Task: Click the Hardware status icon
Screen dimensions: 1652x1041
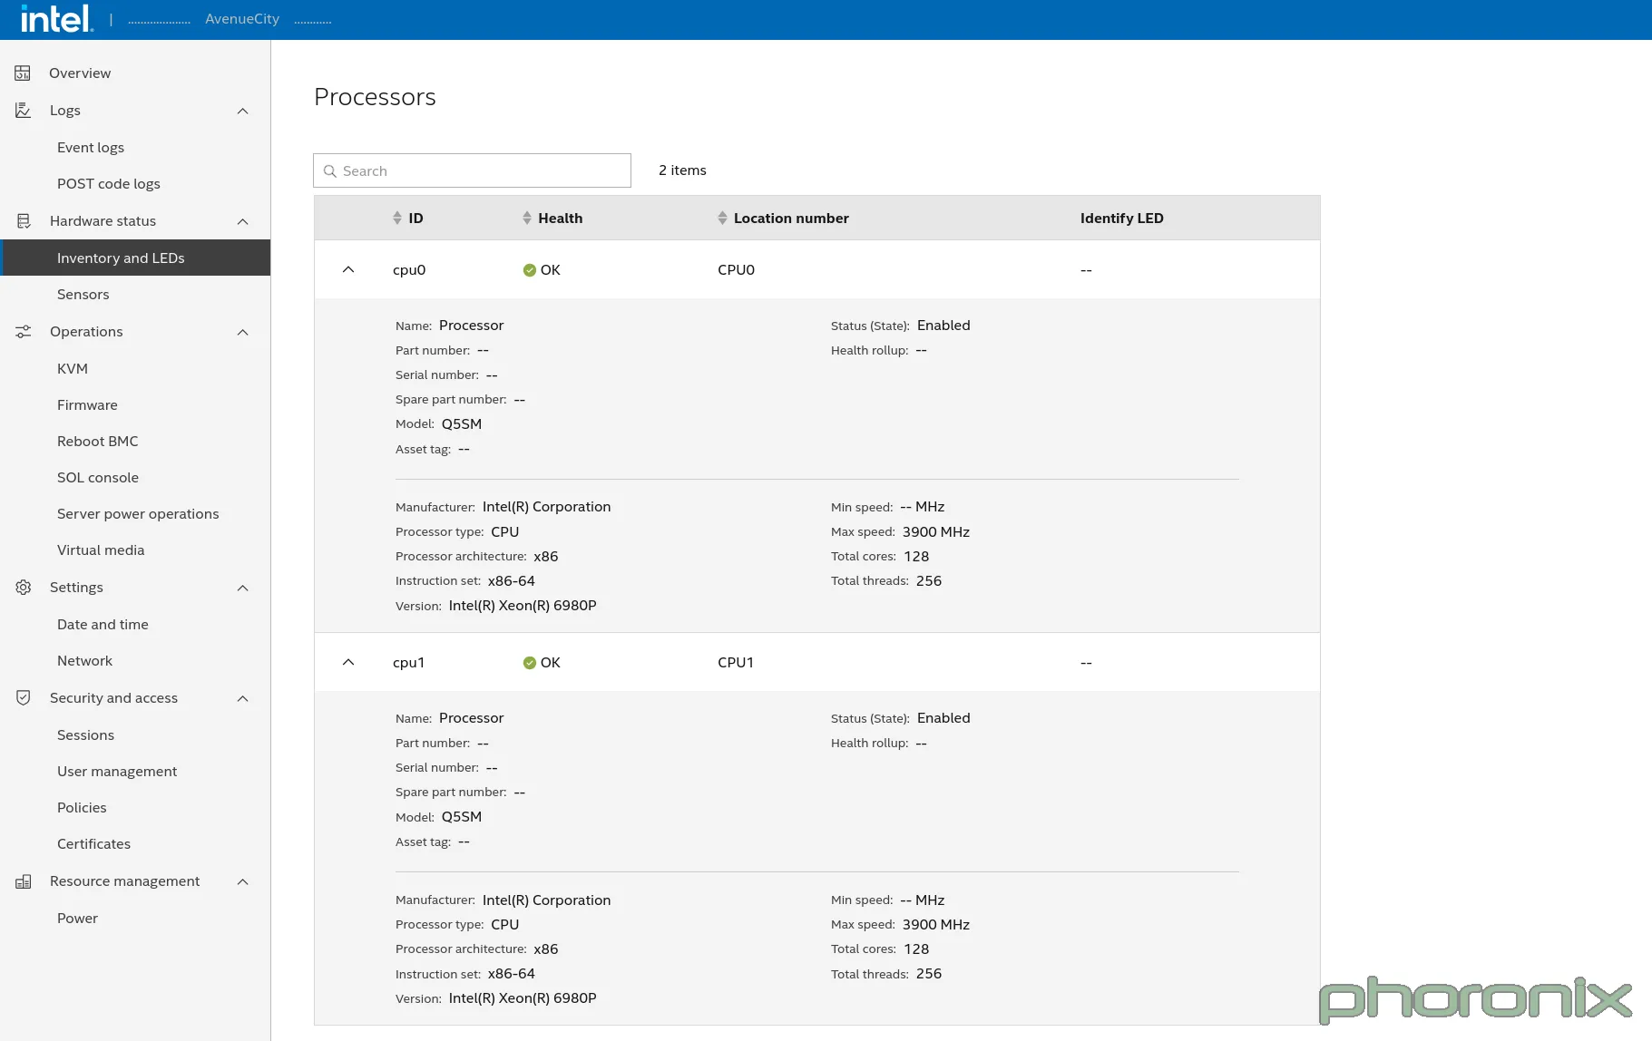Action: click(22, 220)
